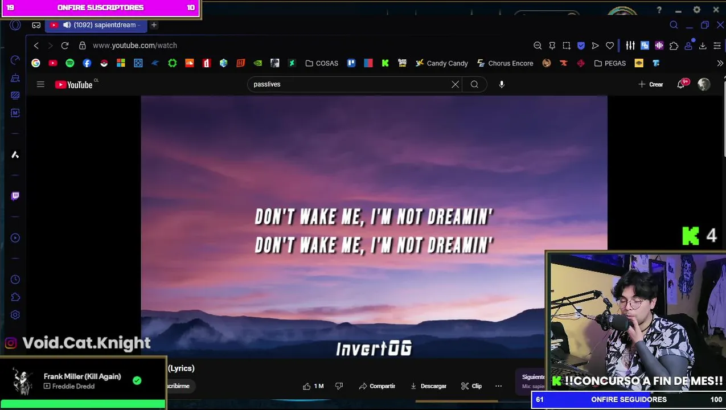
Task: Open the YouTube hamburger guide menu
Action: [x=40, y=84]
